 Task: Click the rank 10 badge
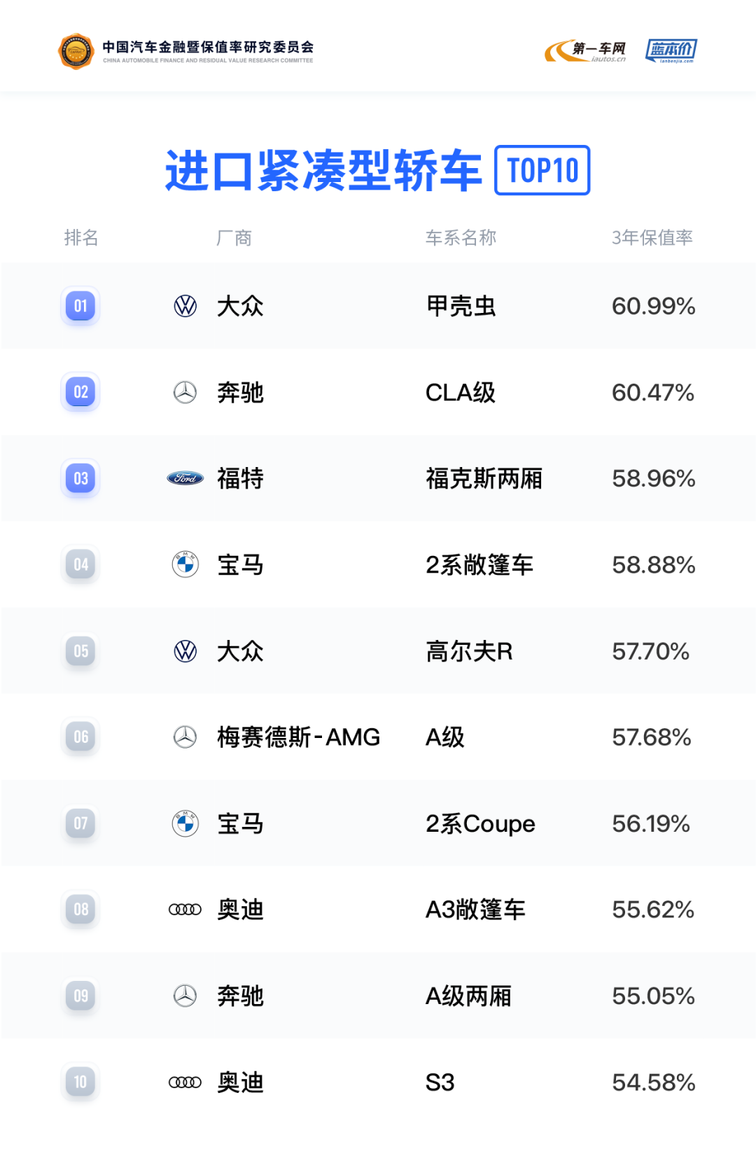click(x=80, y=1082)
